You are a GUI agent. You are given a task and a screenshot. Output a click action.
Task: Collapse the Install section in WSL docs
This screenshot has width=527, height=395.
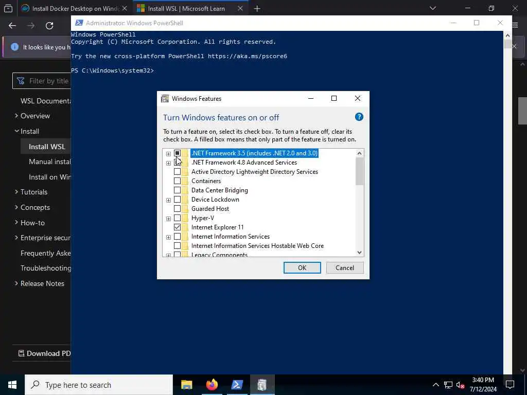click(16, 131)
